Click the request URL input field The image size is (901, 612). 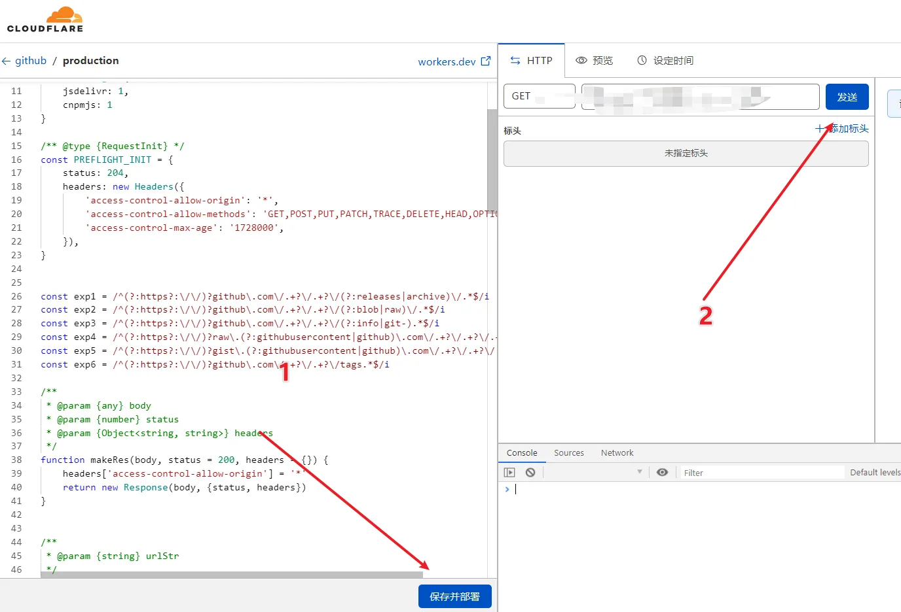(701, 97)
